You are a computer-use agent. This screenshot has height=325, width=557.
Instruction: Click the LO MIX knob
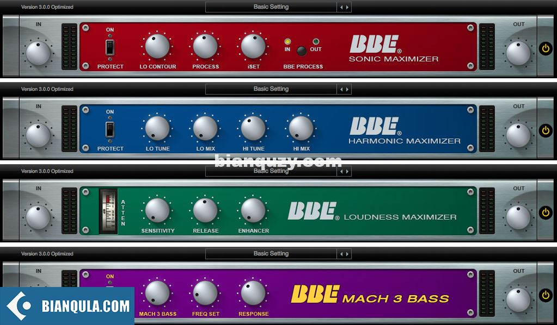click(205, 128)
